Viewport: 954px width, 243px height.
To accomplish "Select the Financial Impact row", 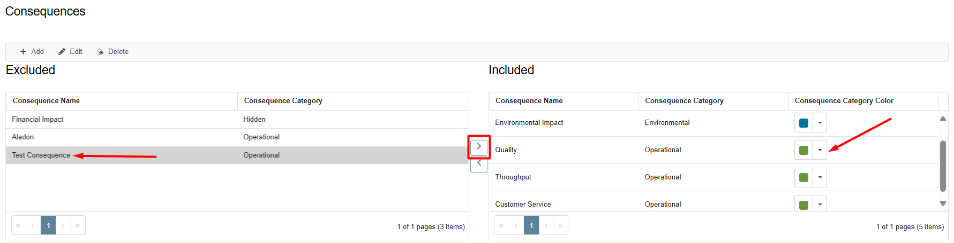I will click(x=237, y=120).
